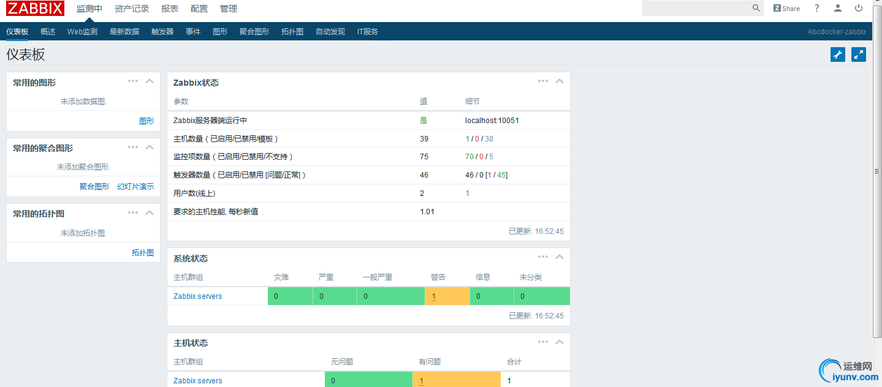Click the search magnifier icon
This screenshot has width=882, height=387.
click(756, 9)
